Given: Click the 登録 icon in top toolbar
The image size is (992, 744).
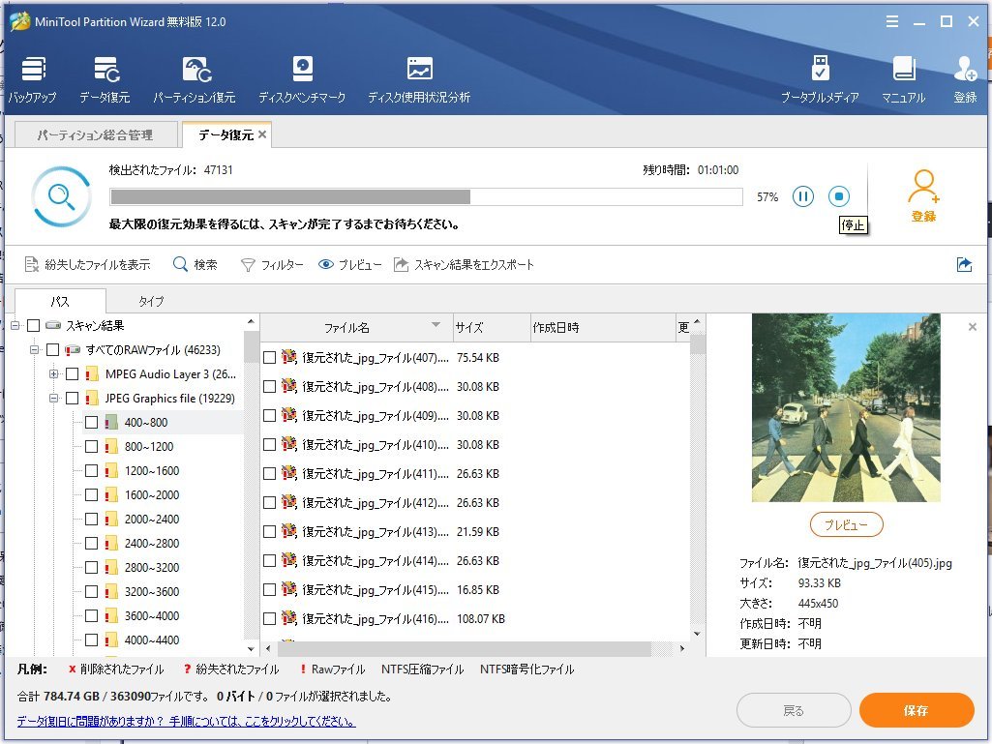Looking at the screenshot, I should [966, 79].
